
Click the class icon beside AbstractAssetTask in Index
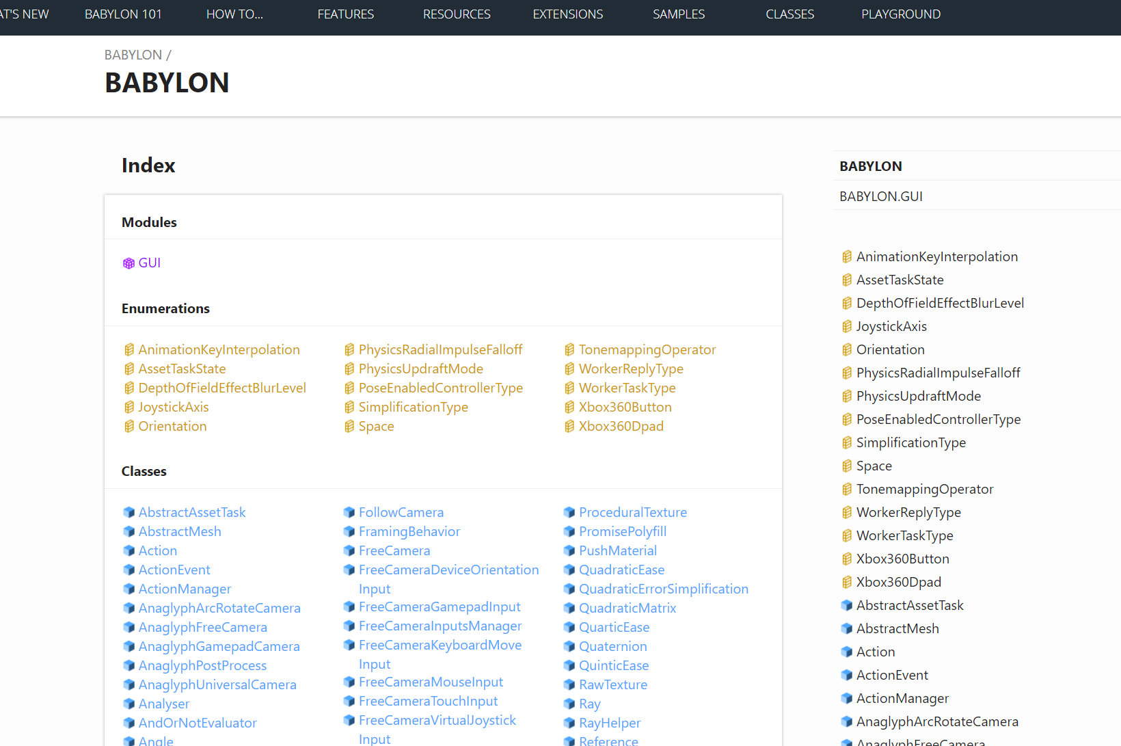click(129, 512)
